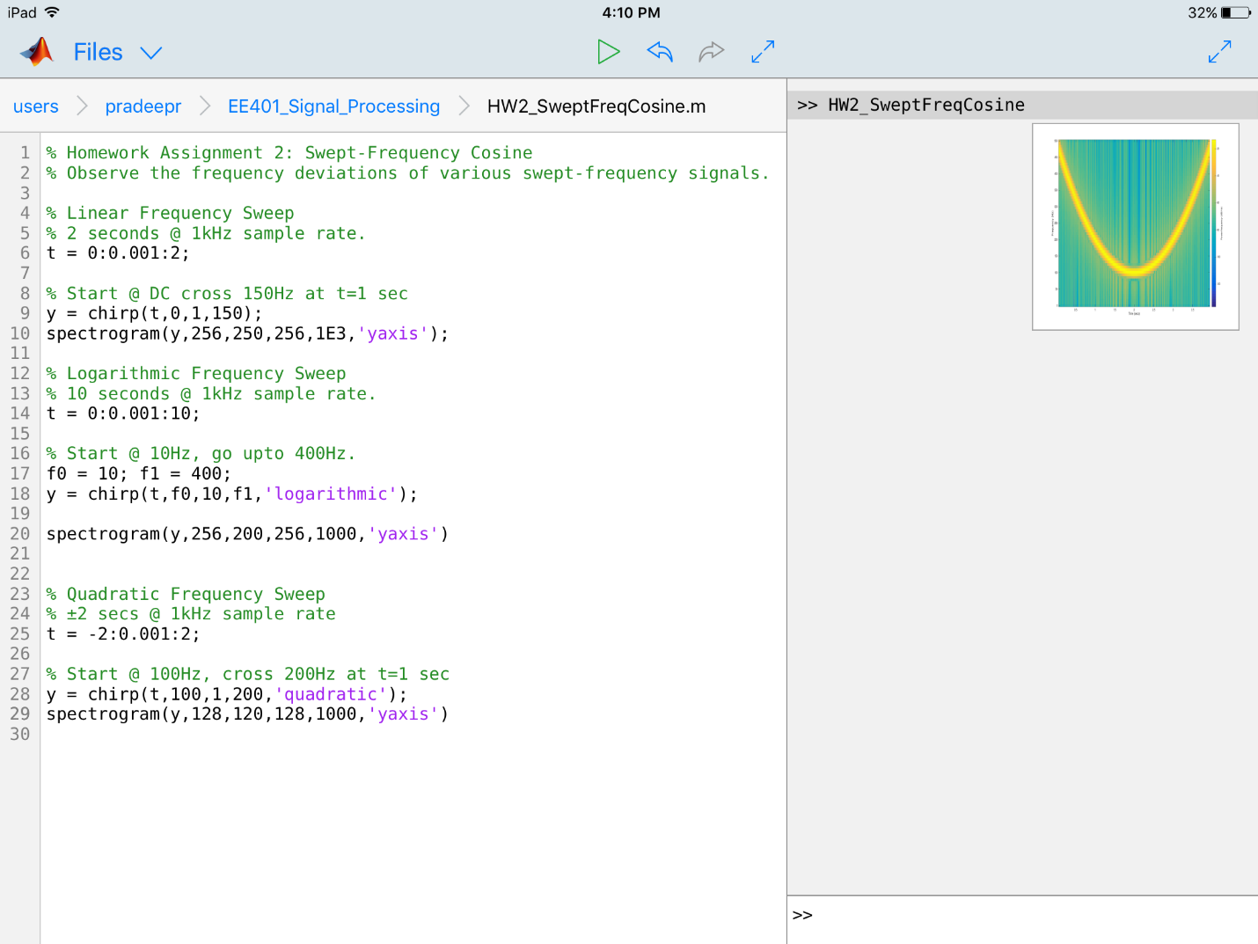Open EE401_Signal_Processing folder in breadcrumb
The width and height of the screenshot is (1258, 944).
(x=333, y=106)
